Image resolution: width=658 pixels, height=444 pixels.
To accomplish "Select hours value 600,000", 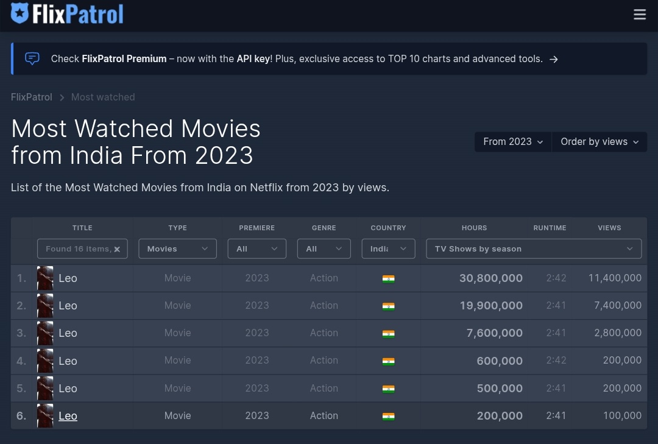I will pyautogui.click(x=500, y=361).
